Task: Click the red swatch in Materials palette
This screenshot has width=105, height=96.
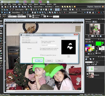Action: click(x=89, y=48)
